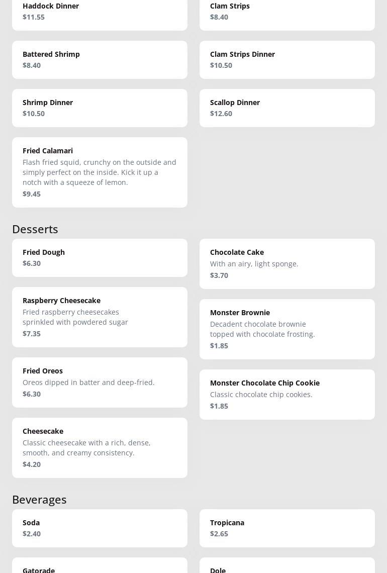
Task: Click the Beverages section heading
Action: pyautogui.click(x=39, y=500)
